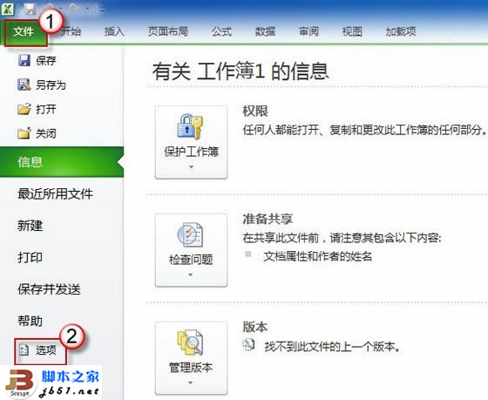
Task: Expand the 保护工作簿 dropdown arrow
Action: [x=191, y=167]
